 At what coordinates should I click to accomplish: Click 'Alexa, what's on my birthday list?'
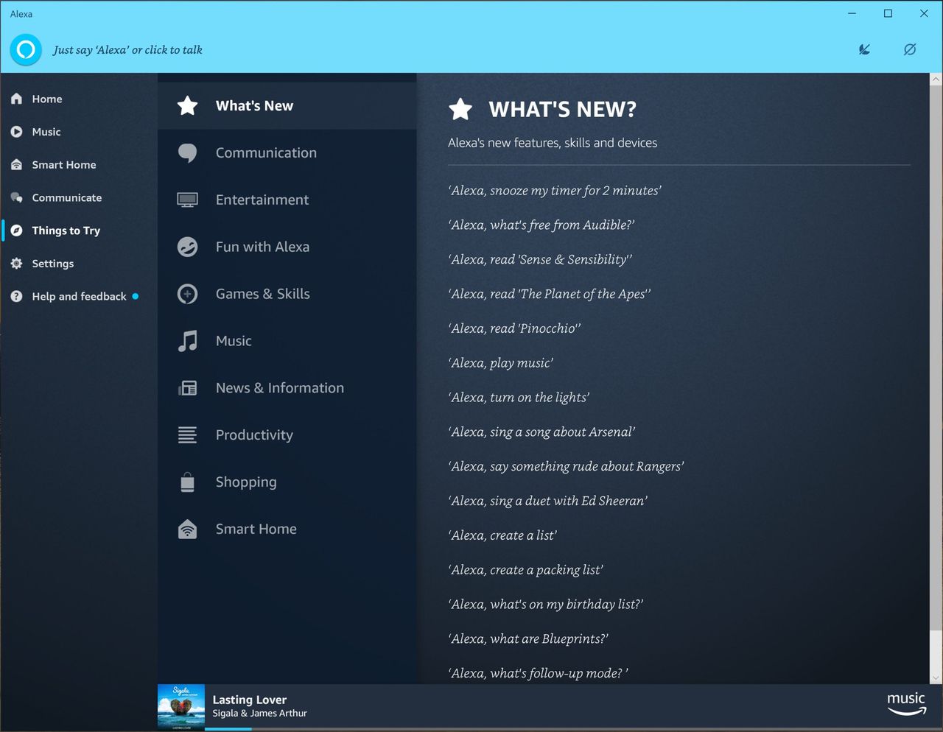546,605
